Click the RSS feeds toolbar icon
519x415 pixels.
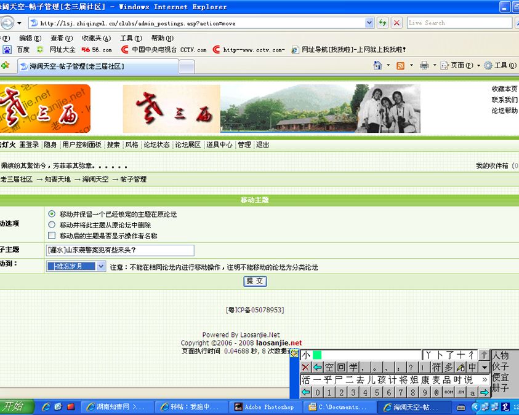click(x=400, y=66)
